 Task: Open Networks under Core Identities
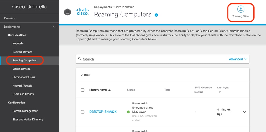18,44
